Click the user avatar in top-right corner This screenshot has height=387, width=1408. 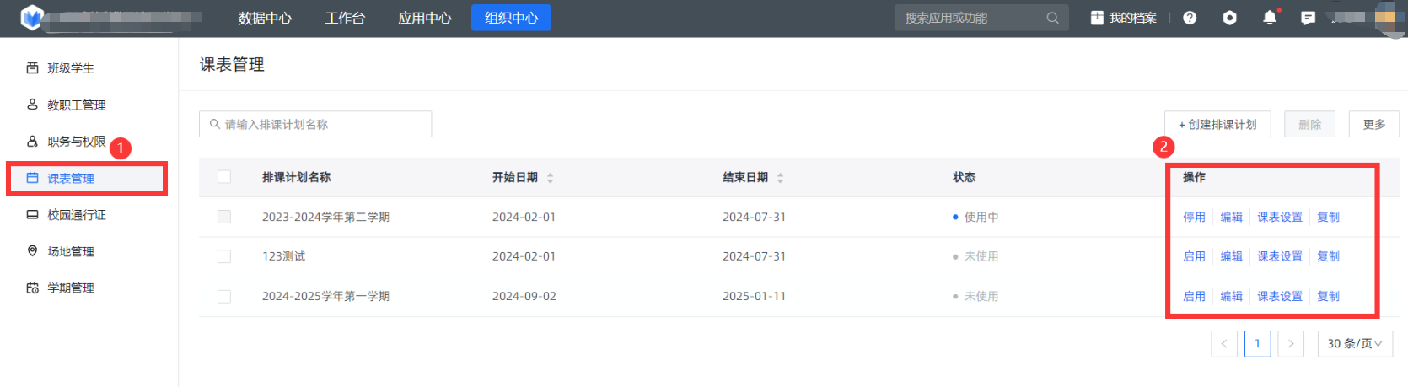pos(1389,18)
